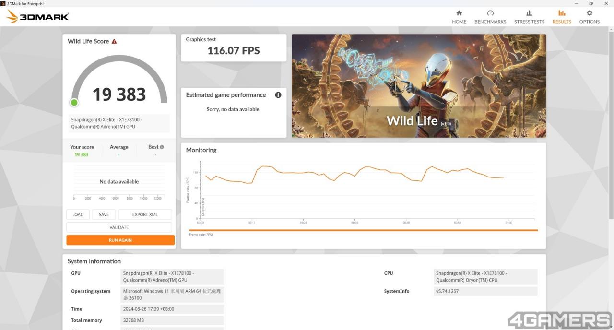The height and width of the screenshot is (330, 614).
Task: Click the 'Estimated game performance' heading
Action: [x=226, y=95]
